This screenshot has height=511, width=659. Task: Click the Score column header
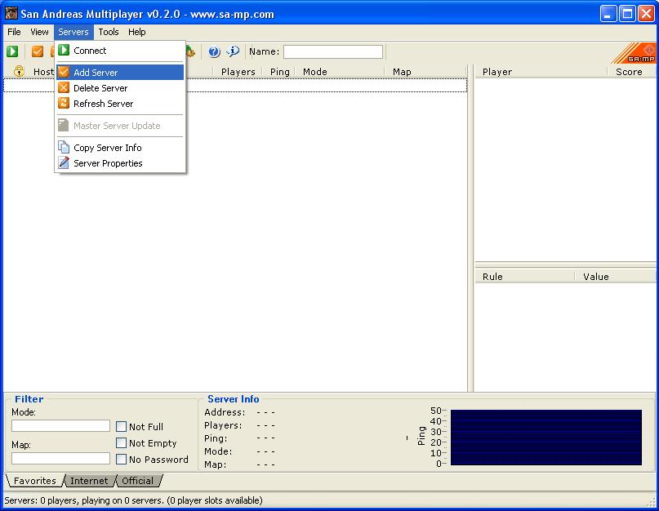pos(632,72)
